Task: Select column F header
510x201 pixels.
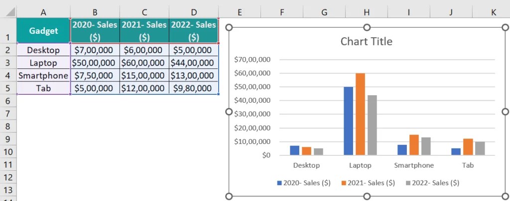Action: [x=282, y=12]
